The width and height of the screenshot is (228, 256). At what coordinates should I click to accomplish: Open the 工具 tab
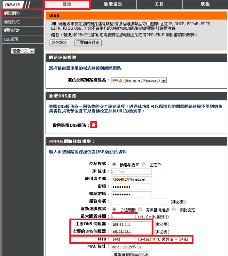coord(159,4)
